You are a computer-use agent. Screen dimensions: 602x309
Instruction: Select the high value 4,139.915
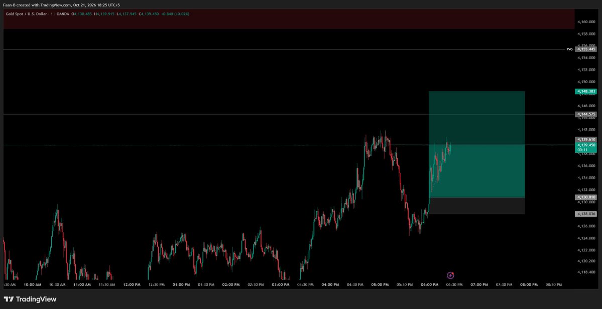pos(105,14)
